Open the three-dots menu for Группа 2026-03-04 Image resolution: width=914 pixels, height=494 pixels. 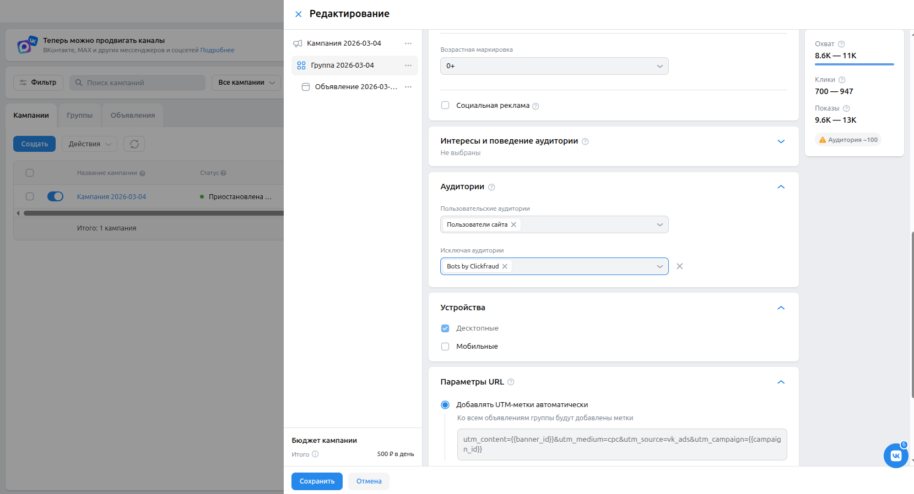pyautogui.click(x=408, y=65)
